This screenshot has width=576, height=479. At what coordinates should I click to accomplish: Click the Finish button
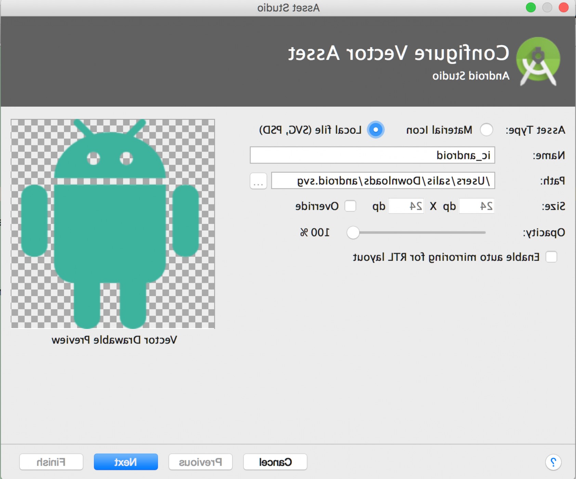click(51, 462)
